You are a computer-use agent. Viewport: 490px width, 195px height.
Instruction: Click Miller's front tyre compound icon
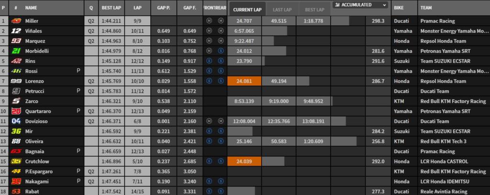209,22
